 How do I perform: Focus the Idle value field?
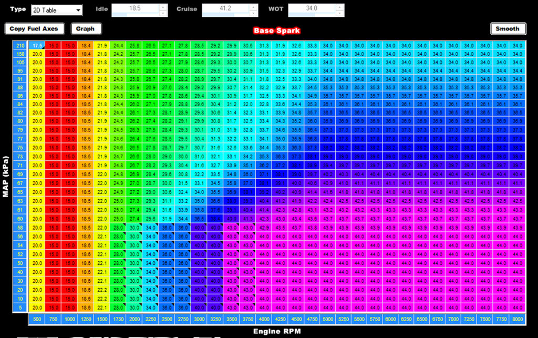tap(134, 9)
